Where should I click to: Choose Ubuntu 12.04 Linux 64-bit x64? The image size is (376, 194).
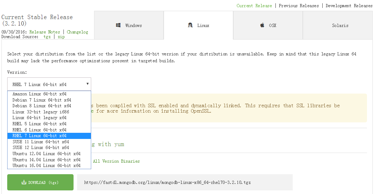click(x=49, y=154)
